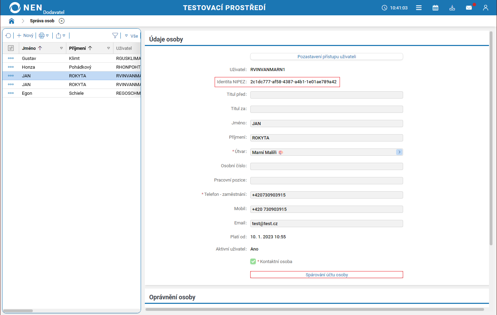Open the Útvar field selection arrow
Image resolution: width=497 pixels, height=315 pixels.
(x=399, y=152)
